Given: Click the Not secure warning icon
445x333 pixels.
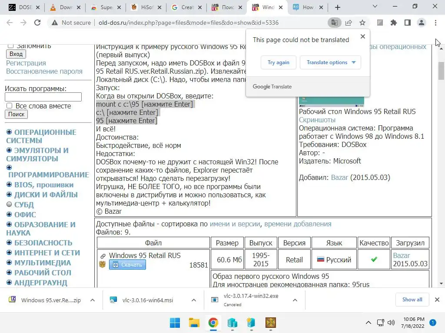Looking at the screenshot, I should coord(55,23).
